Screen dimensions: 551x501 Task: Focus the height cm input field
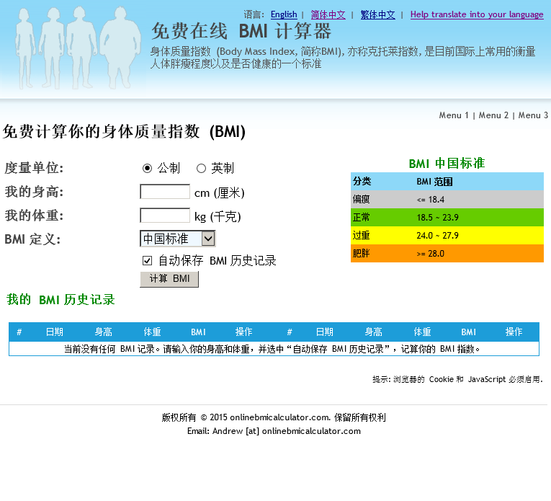pos(165,192)
